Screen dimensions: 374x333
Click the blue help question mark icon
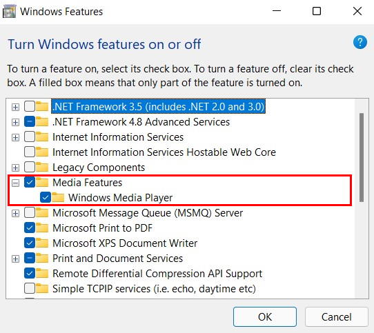[360, 42]
